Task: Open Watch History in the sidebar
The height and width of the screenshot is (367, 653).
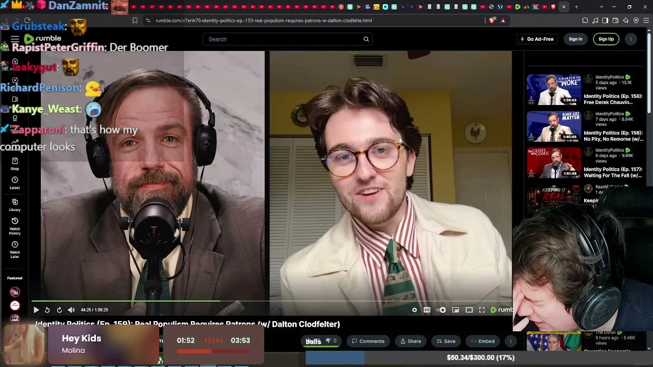Action: point(15,226)
